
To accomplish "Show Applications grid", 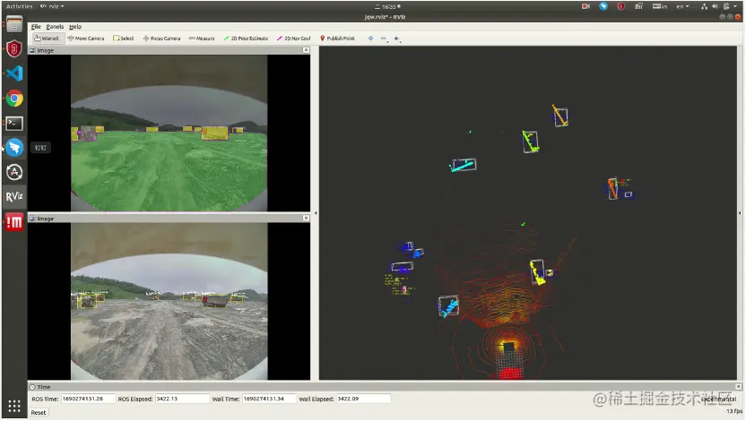I will click(14, 406).
